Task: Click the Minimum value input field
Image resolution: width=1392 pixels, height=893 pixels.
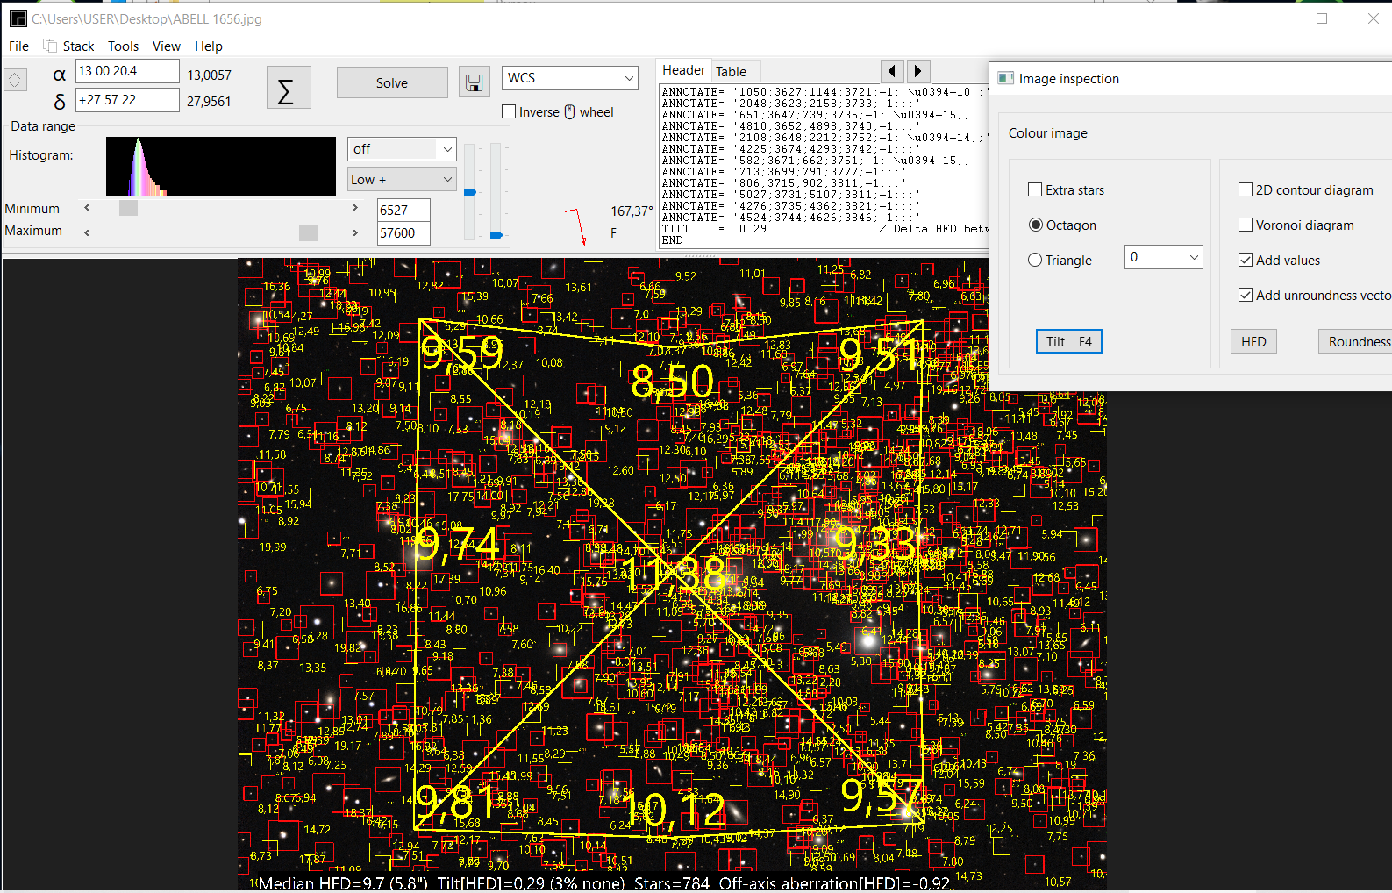Action: 403,211
